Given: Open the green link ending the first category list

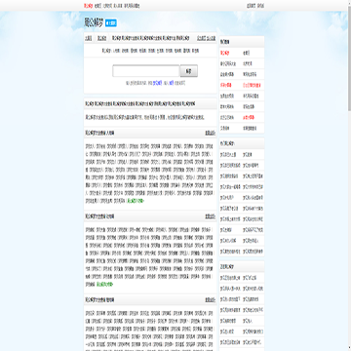Looking at the screenshot, I should point(136,201).
